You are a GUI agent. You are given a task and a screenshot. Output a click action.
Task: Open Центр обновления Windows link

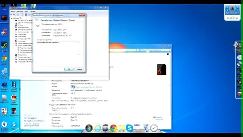tap(34, 121)
